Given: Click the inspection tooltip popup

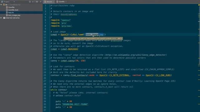Looking at the screenshot, I should point(93,39).
